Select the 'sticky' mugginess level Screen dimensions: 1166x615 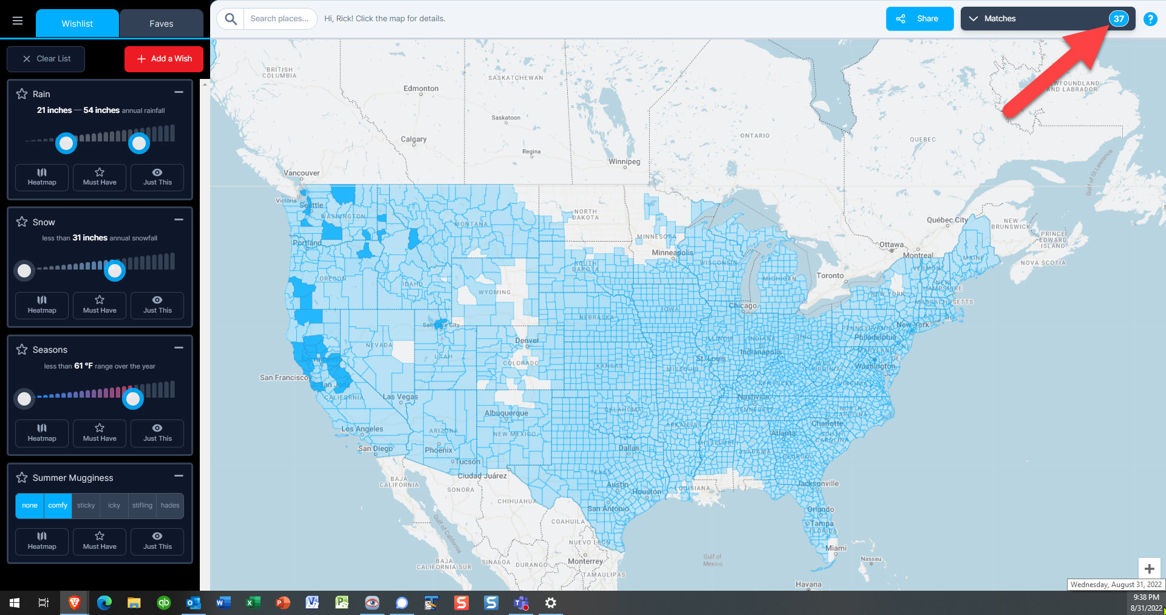[86, 506]
